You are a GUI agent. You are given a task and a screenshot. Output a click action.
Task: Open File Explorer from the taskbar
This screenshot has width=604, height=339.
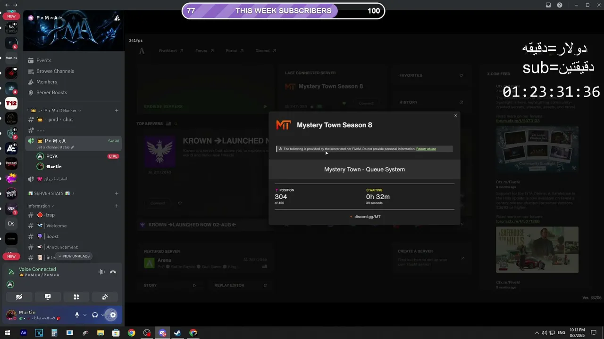pos(101,333)
